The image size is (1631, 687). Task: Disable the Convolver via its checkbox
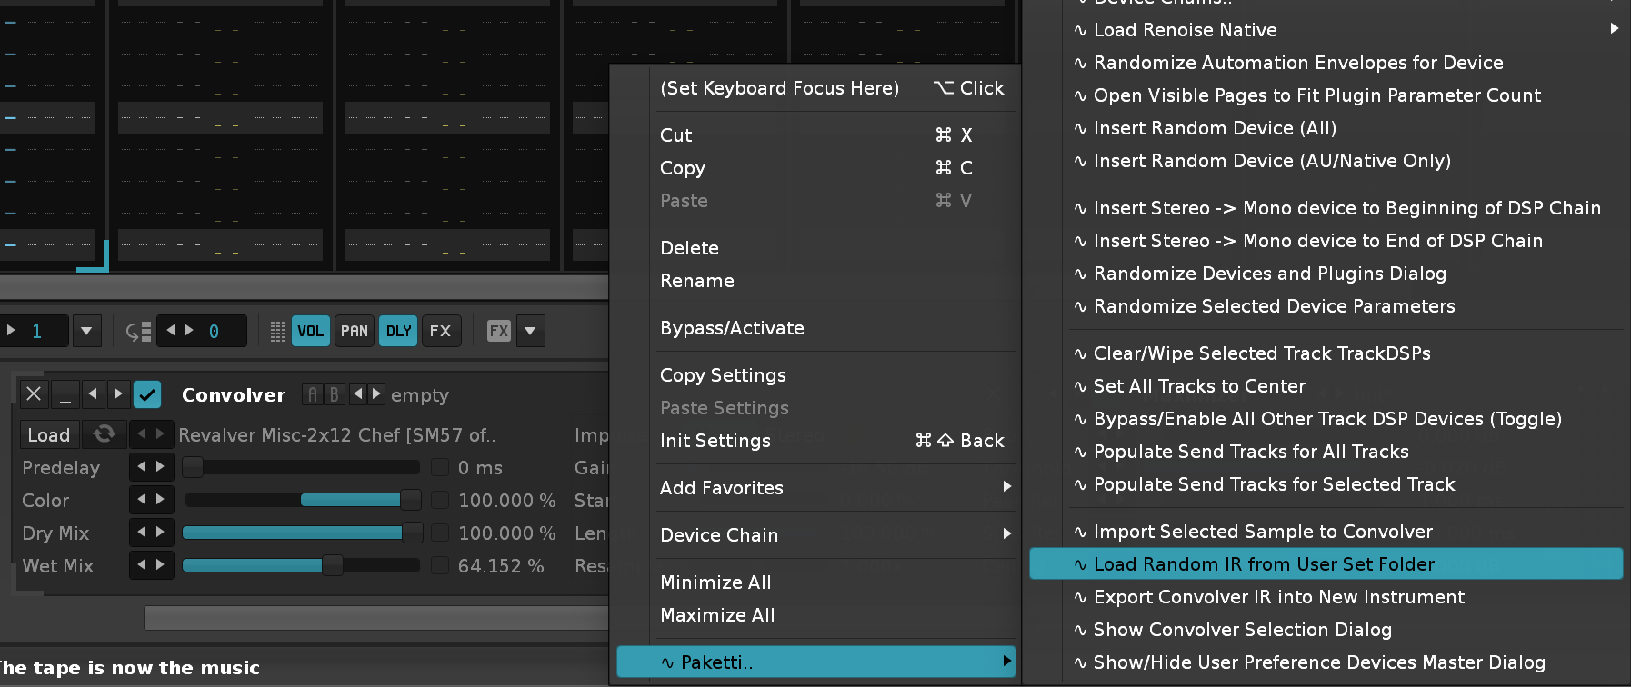pos(147,394)
